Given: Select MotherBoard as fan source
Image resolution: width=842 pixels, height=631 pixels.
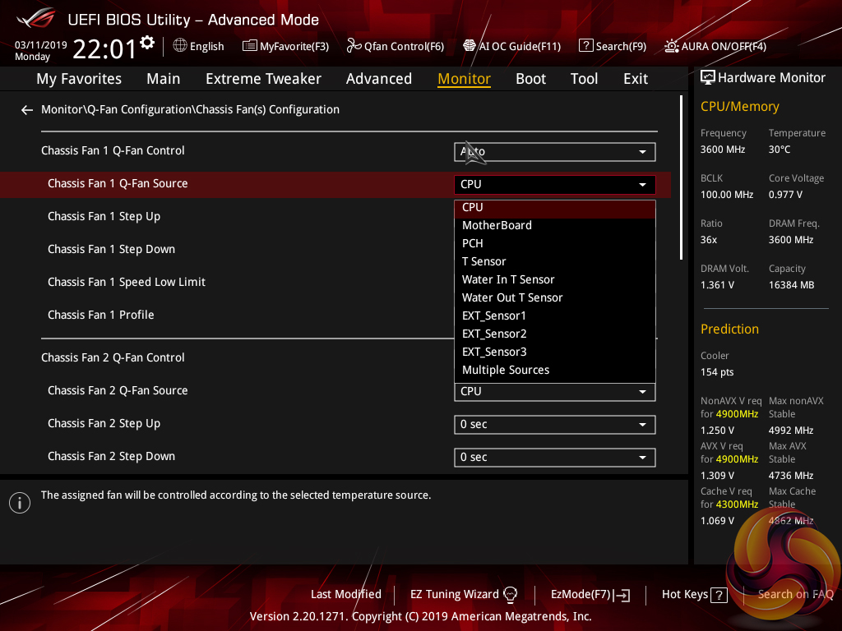Looking at the screenshot, I should (x=555, y=225).
